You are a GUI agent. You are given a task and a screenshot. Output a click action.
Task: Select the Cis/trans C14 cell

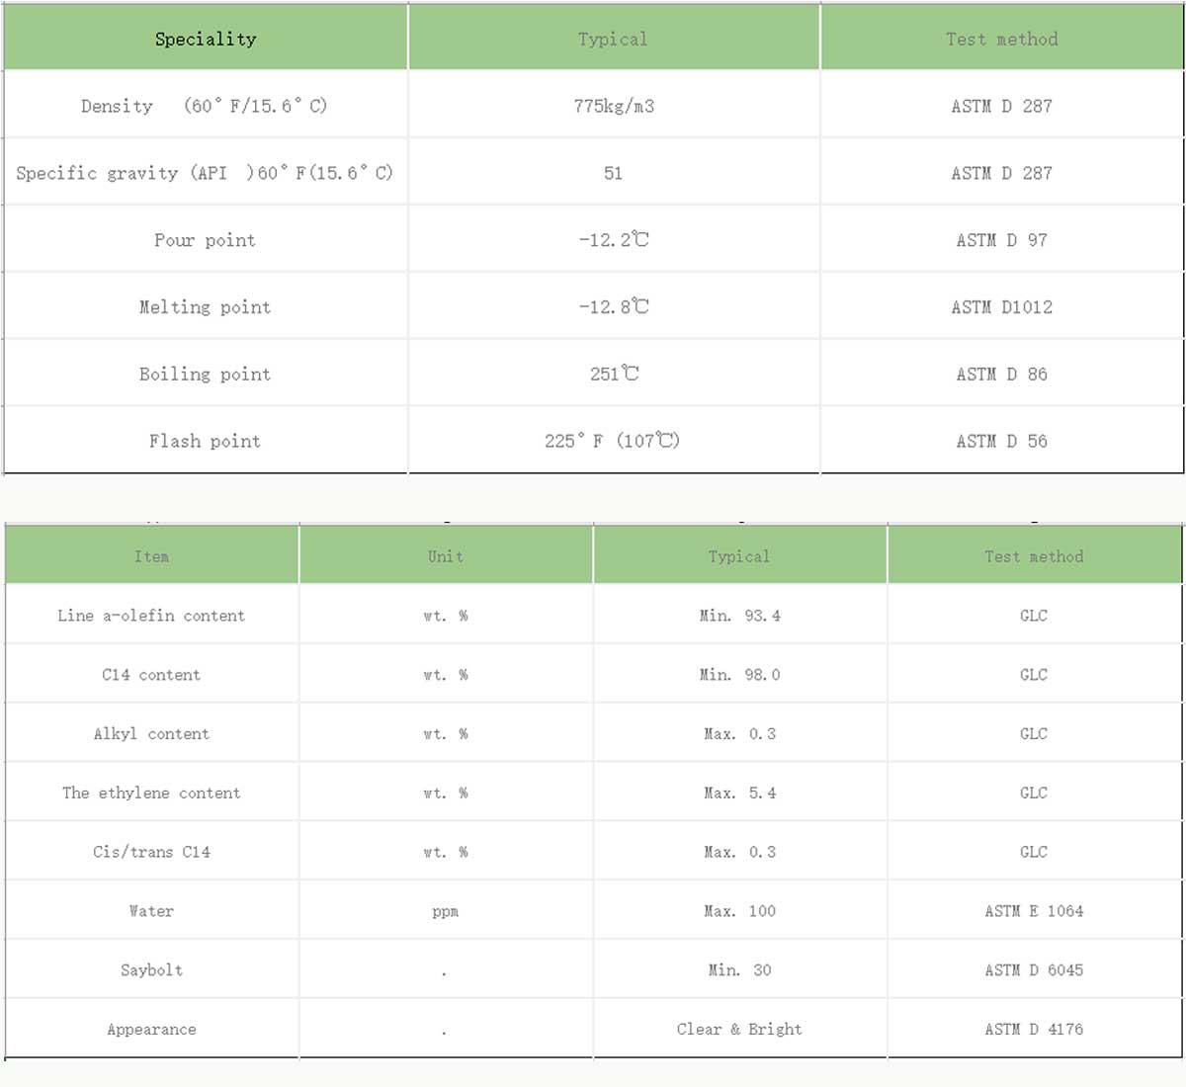click(x=151, y=852)
